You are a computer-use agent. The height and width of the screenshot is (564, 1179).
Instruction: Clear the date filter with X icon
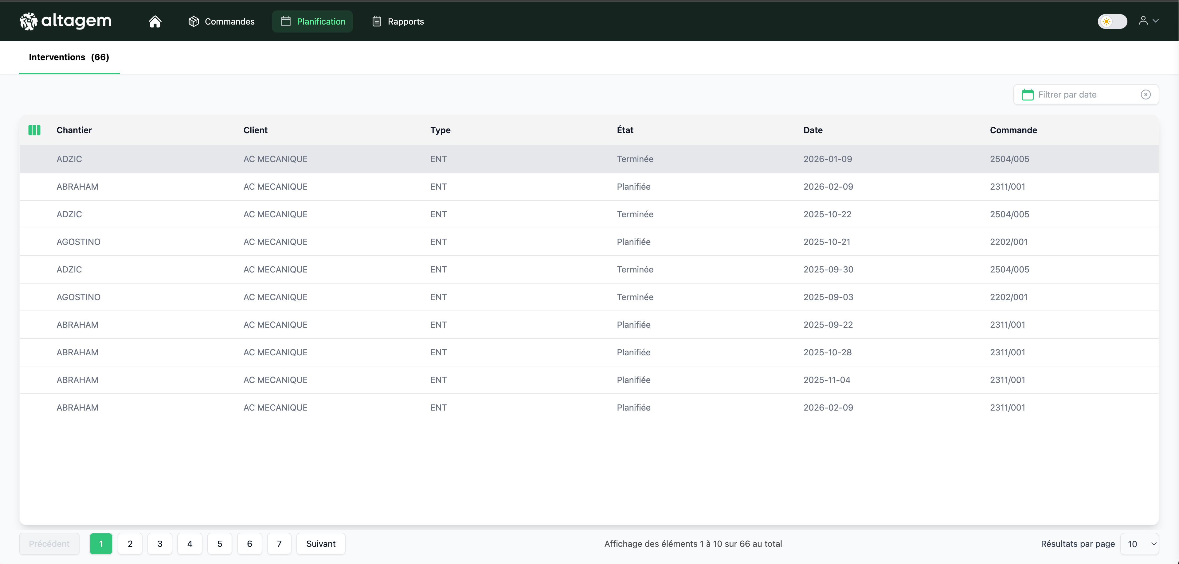1146,95
